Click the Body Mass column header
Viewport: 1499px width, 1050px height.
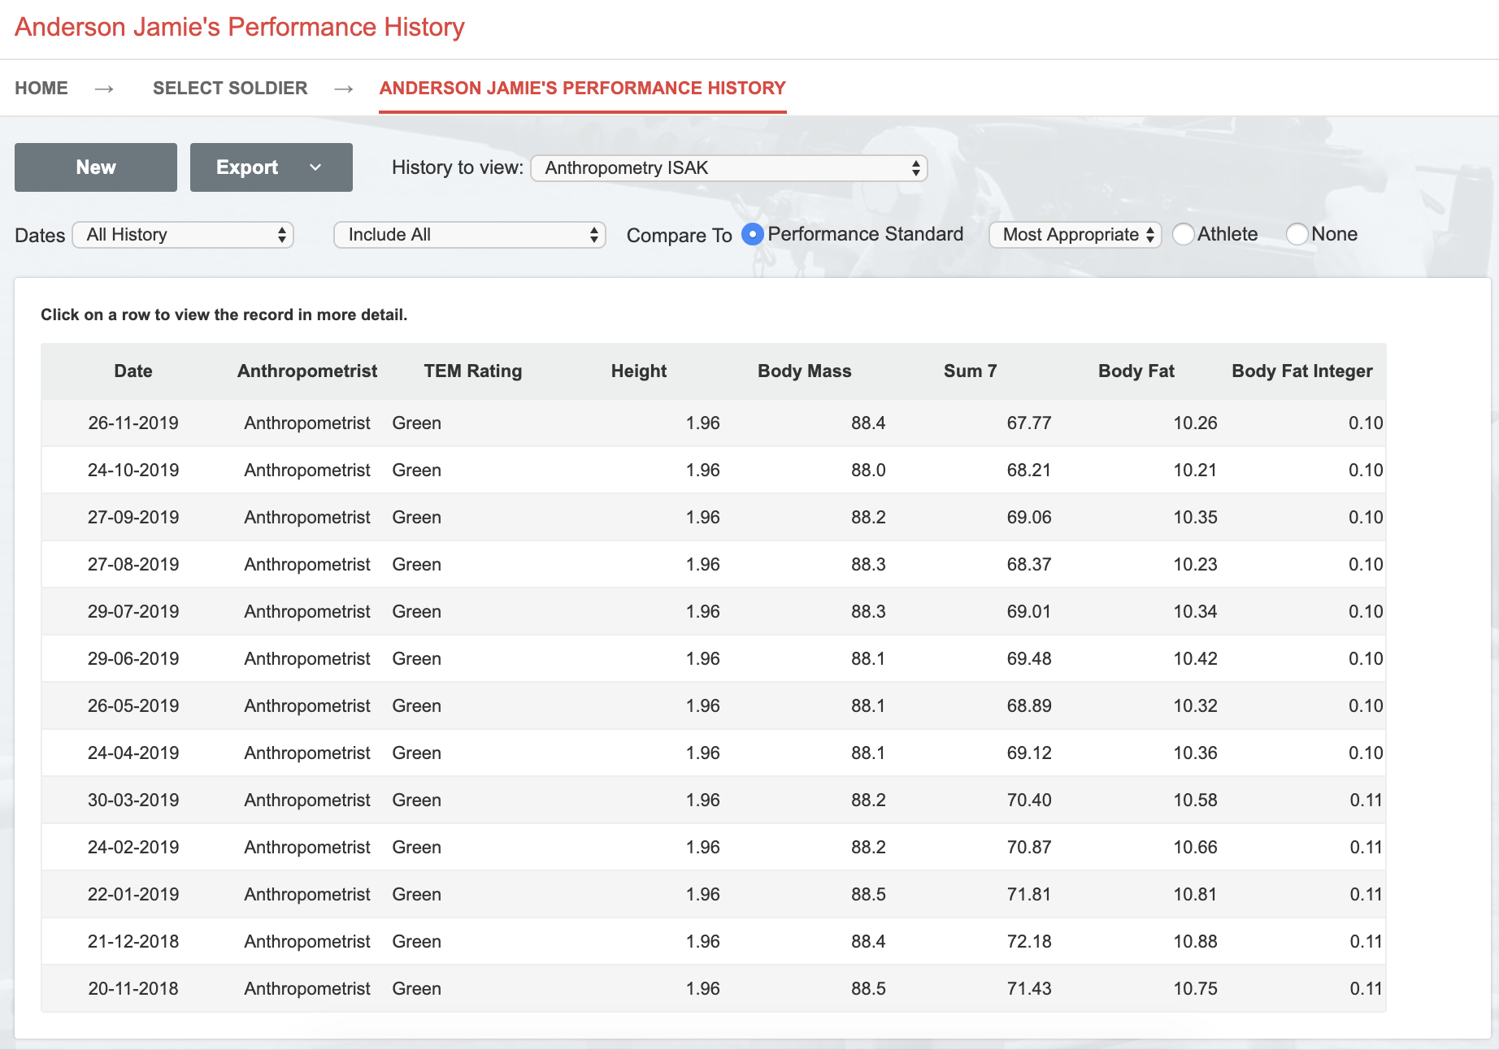(x=805, y=371)
